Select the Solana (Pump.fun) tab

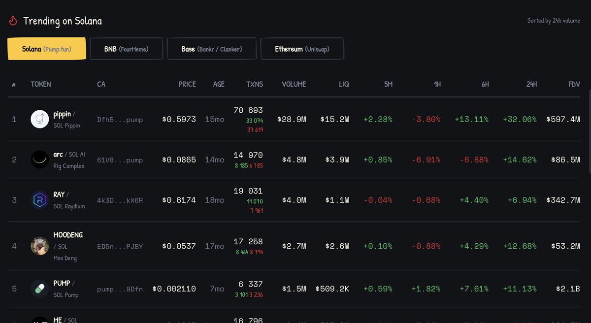pos(46,48)
